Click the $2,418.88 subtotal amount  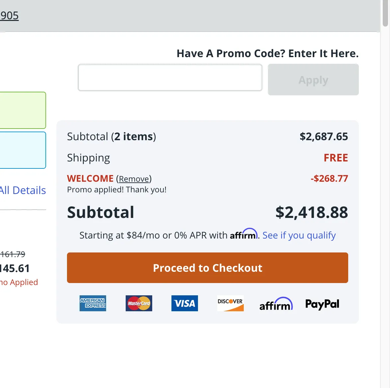coord(311,212)
